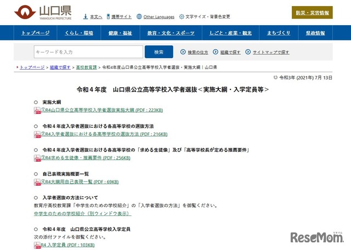Viewport: 351px width, 250px height.
Task: Click the arrow icon beside 検索の仕方
Action: pyautogui.click(x=183, y=53)
